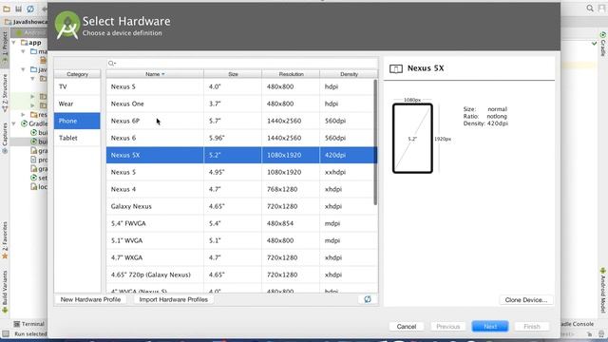Open the Structure tool window tab
Screen dimensions: 608x342
click(x=5, y=93)
